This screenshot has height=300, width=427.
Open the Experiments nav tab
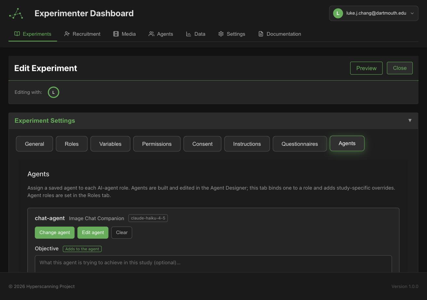(33, 34)
